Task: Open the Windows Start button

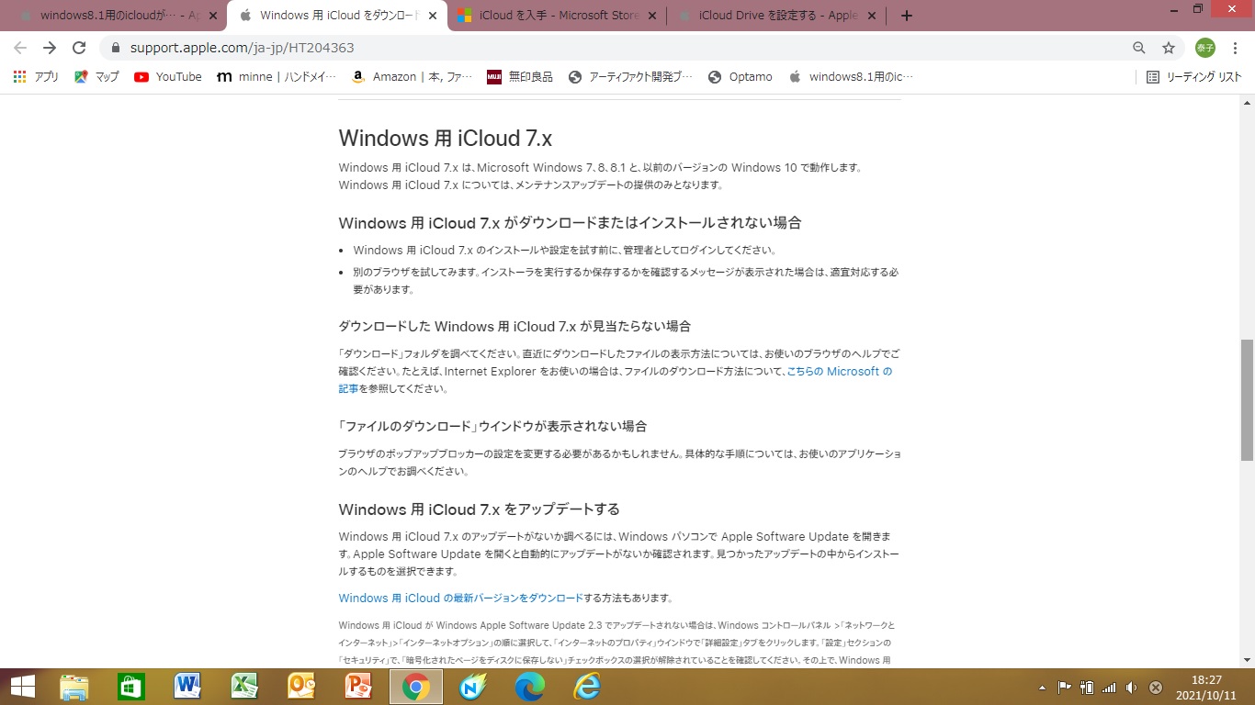Action: click(x=22, y=687)
